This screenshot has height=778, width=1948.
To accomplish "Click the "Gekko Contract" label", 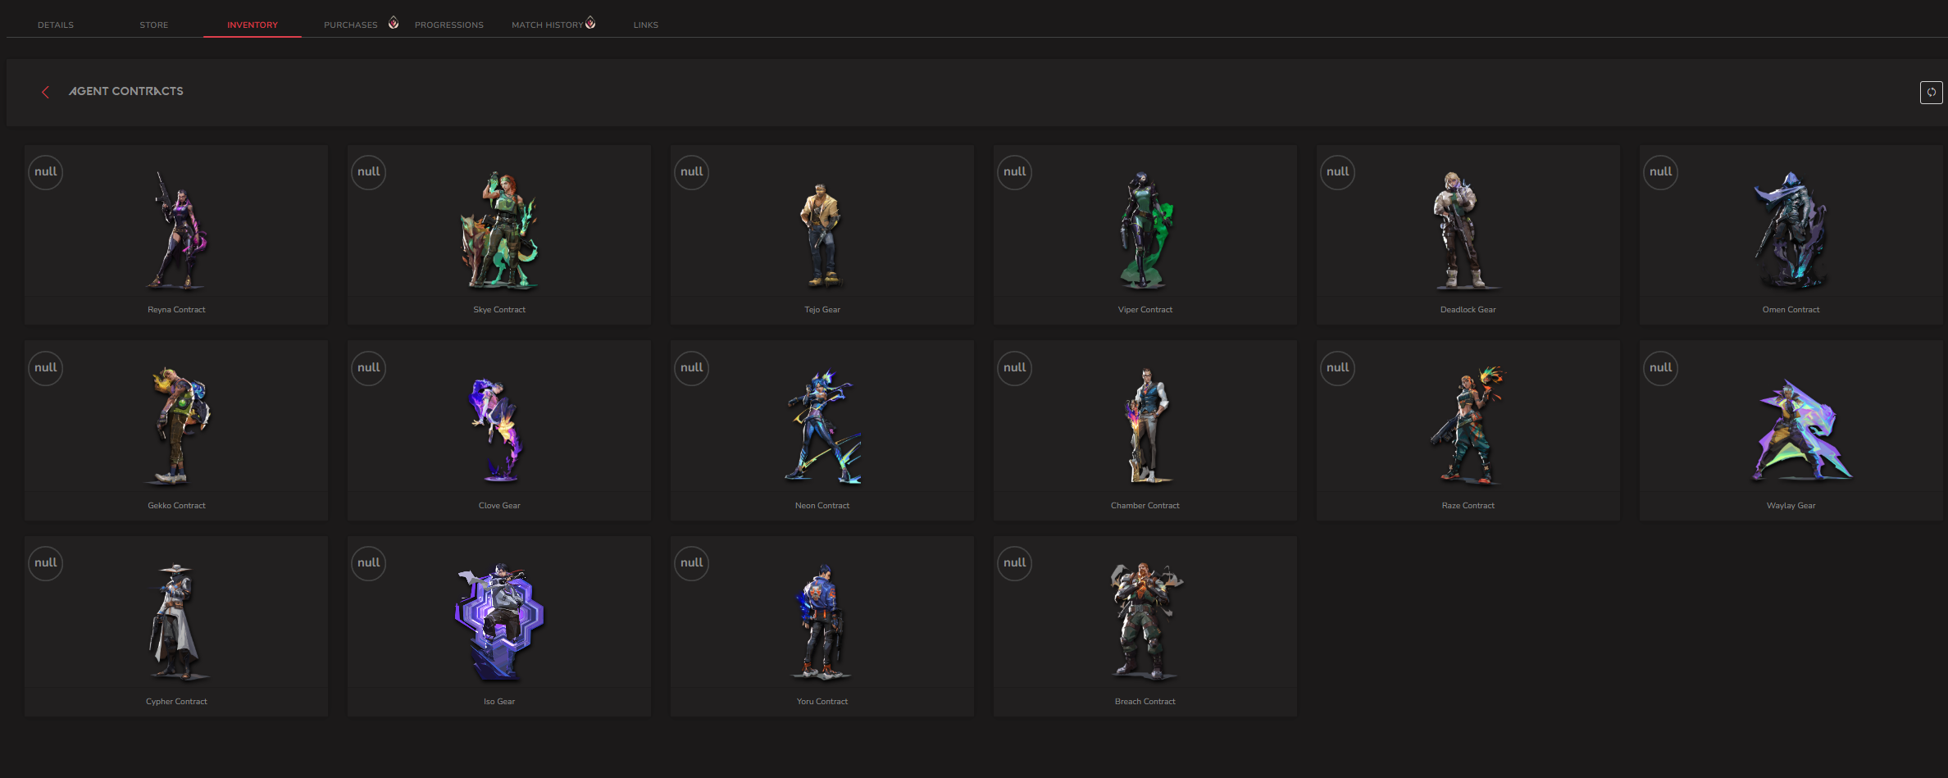I will (x=176, y=506).
